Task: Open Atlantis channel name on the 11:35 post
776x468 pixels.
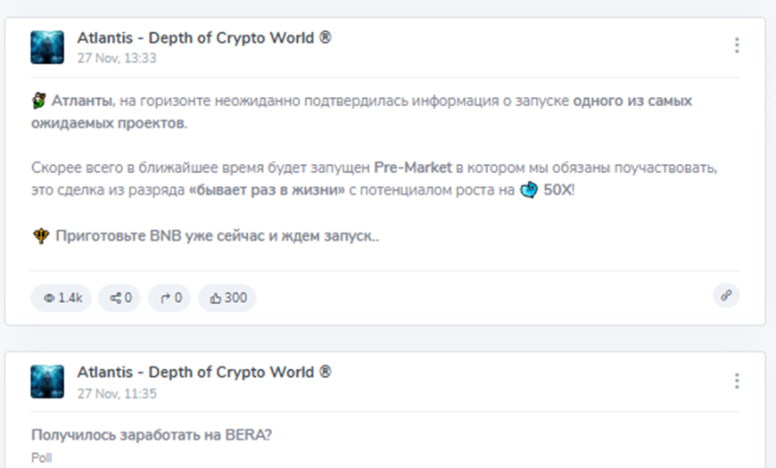Action: [204, 372]
